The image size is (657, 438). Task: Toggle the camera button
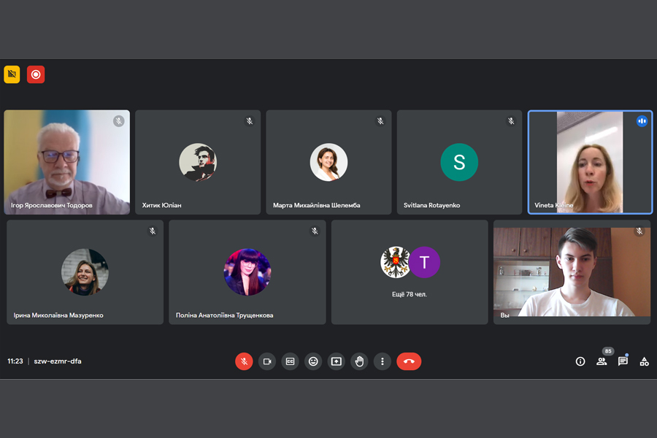[267, 361]
